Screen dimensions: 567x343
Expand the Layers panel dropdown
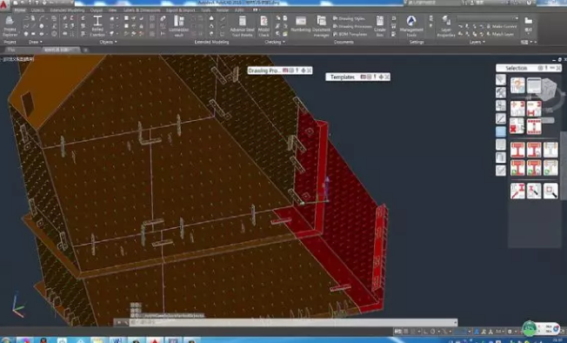coord(477,42)
